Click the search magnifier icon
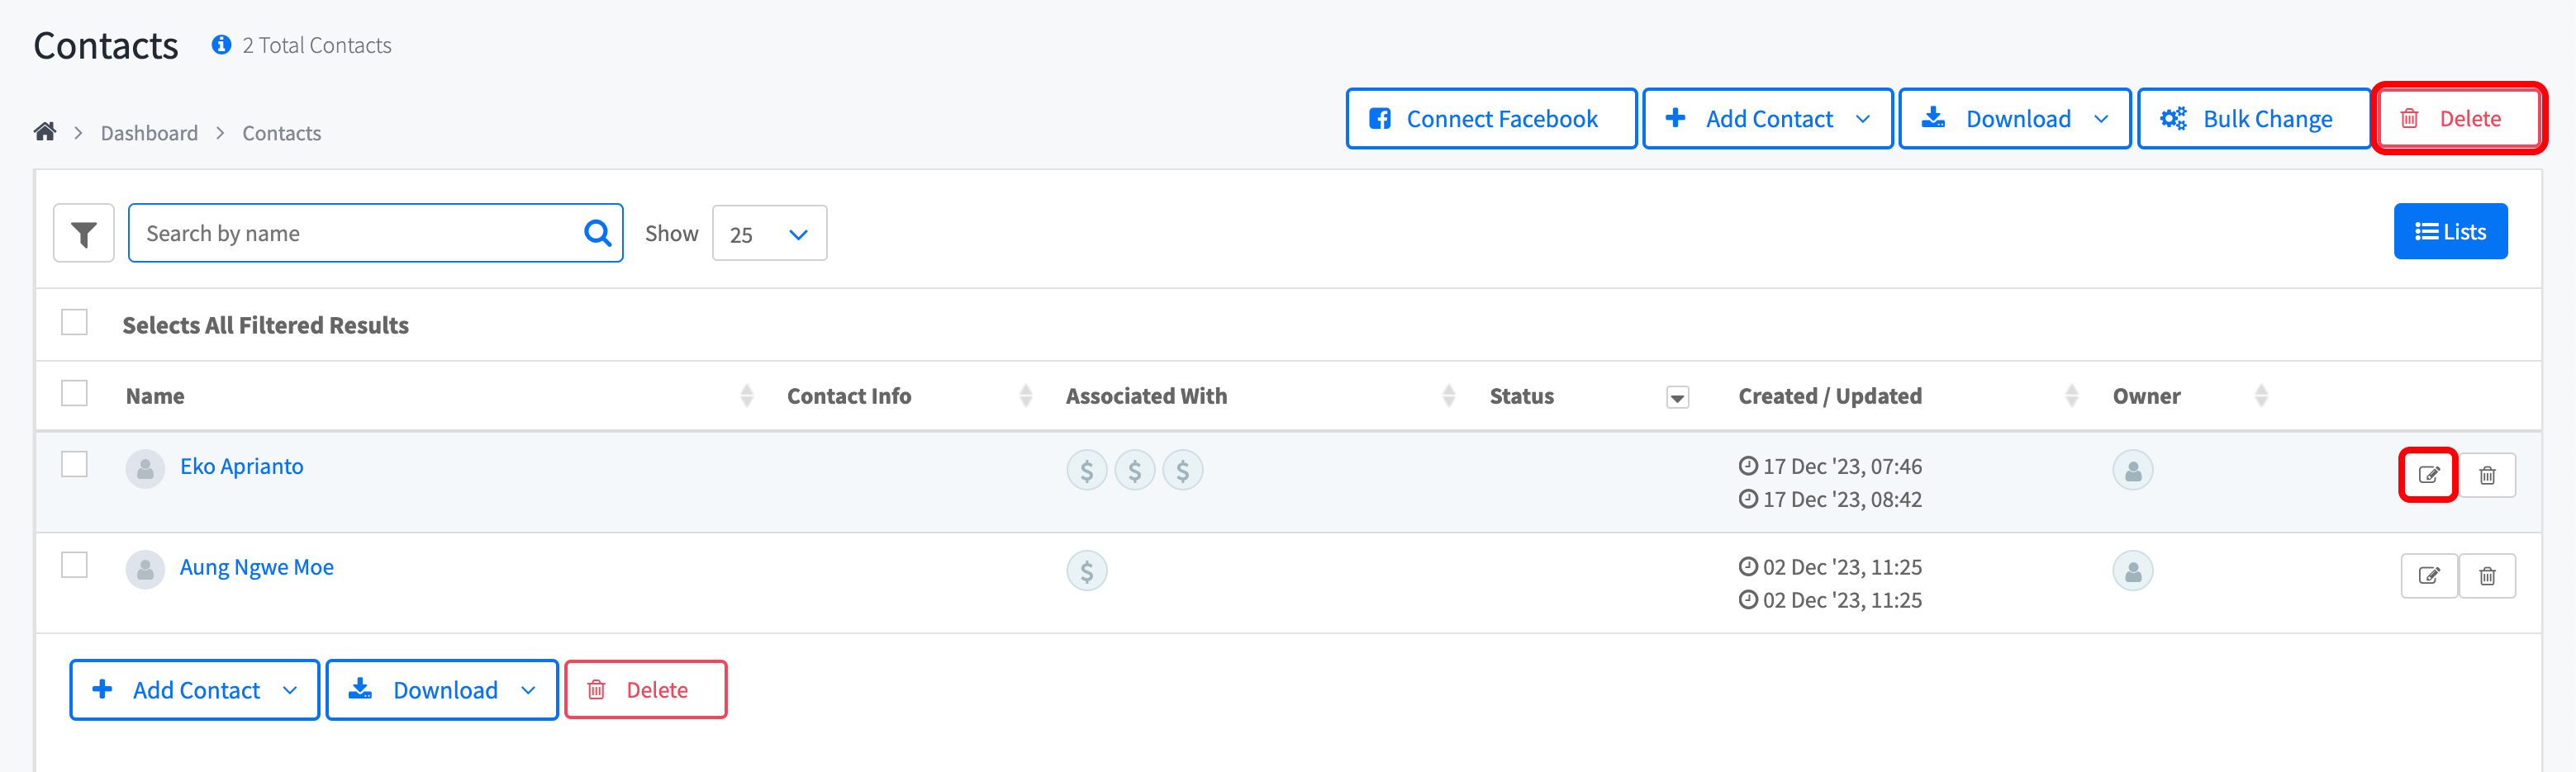This screenshot has height=772, width=2576. coord(597,233)
